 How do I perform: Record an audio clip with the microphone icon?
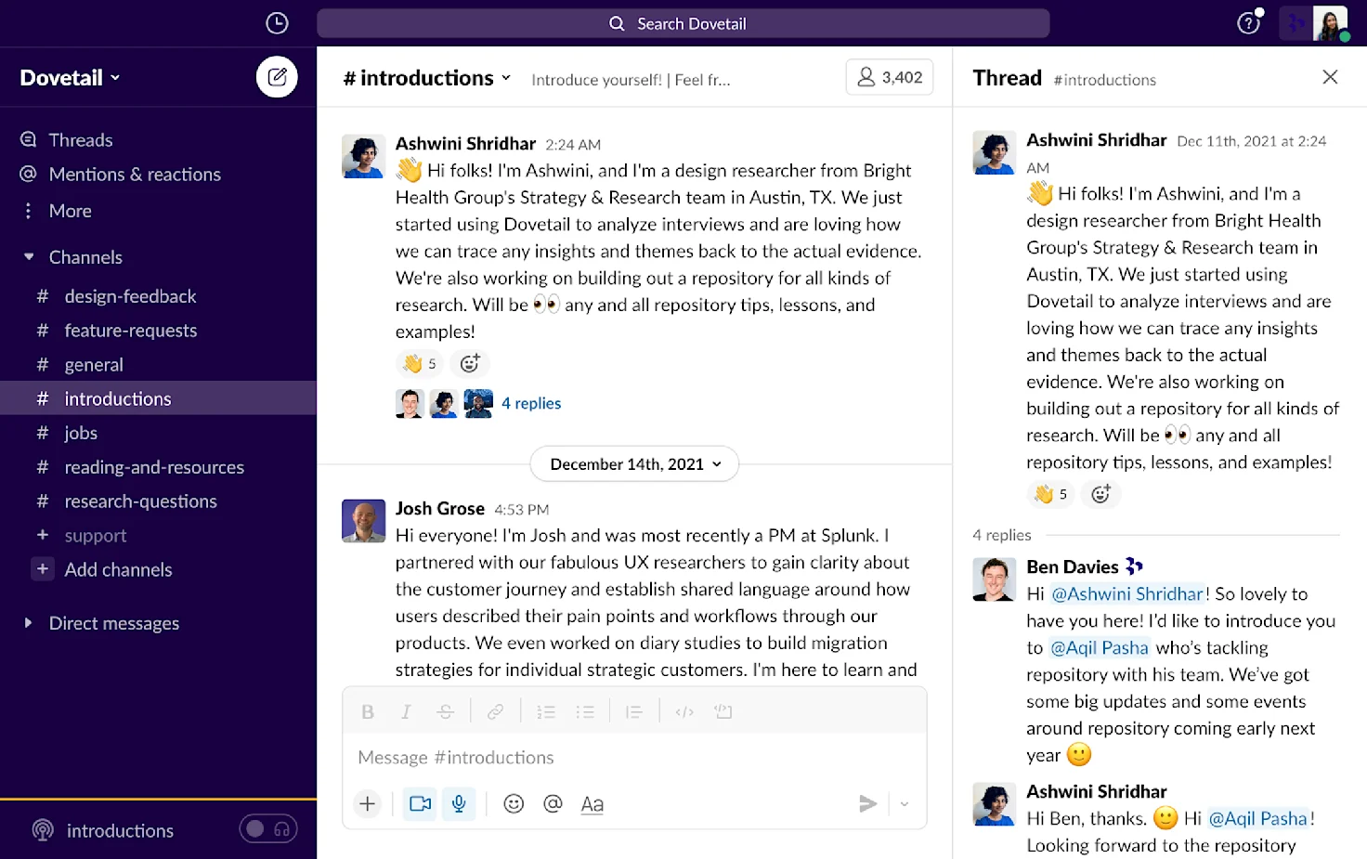tap(459, 804)
